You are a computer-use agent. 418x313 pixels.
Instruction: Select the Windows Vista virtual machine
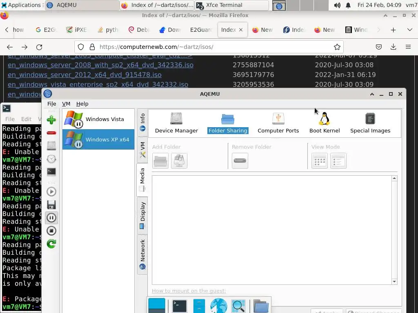tap(98, 119)
